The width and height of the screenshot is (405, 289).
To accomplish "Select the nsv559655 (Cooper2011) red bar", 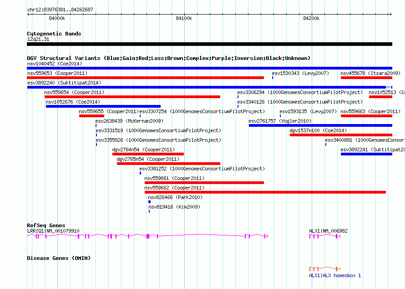I will (91, 116).
